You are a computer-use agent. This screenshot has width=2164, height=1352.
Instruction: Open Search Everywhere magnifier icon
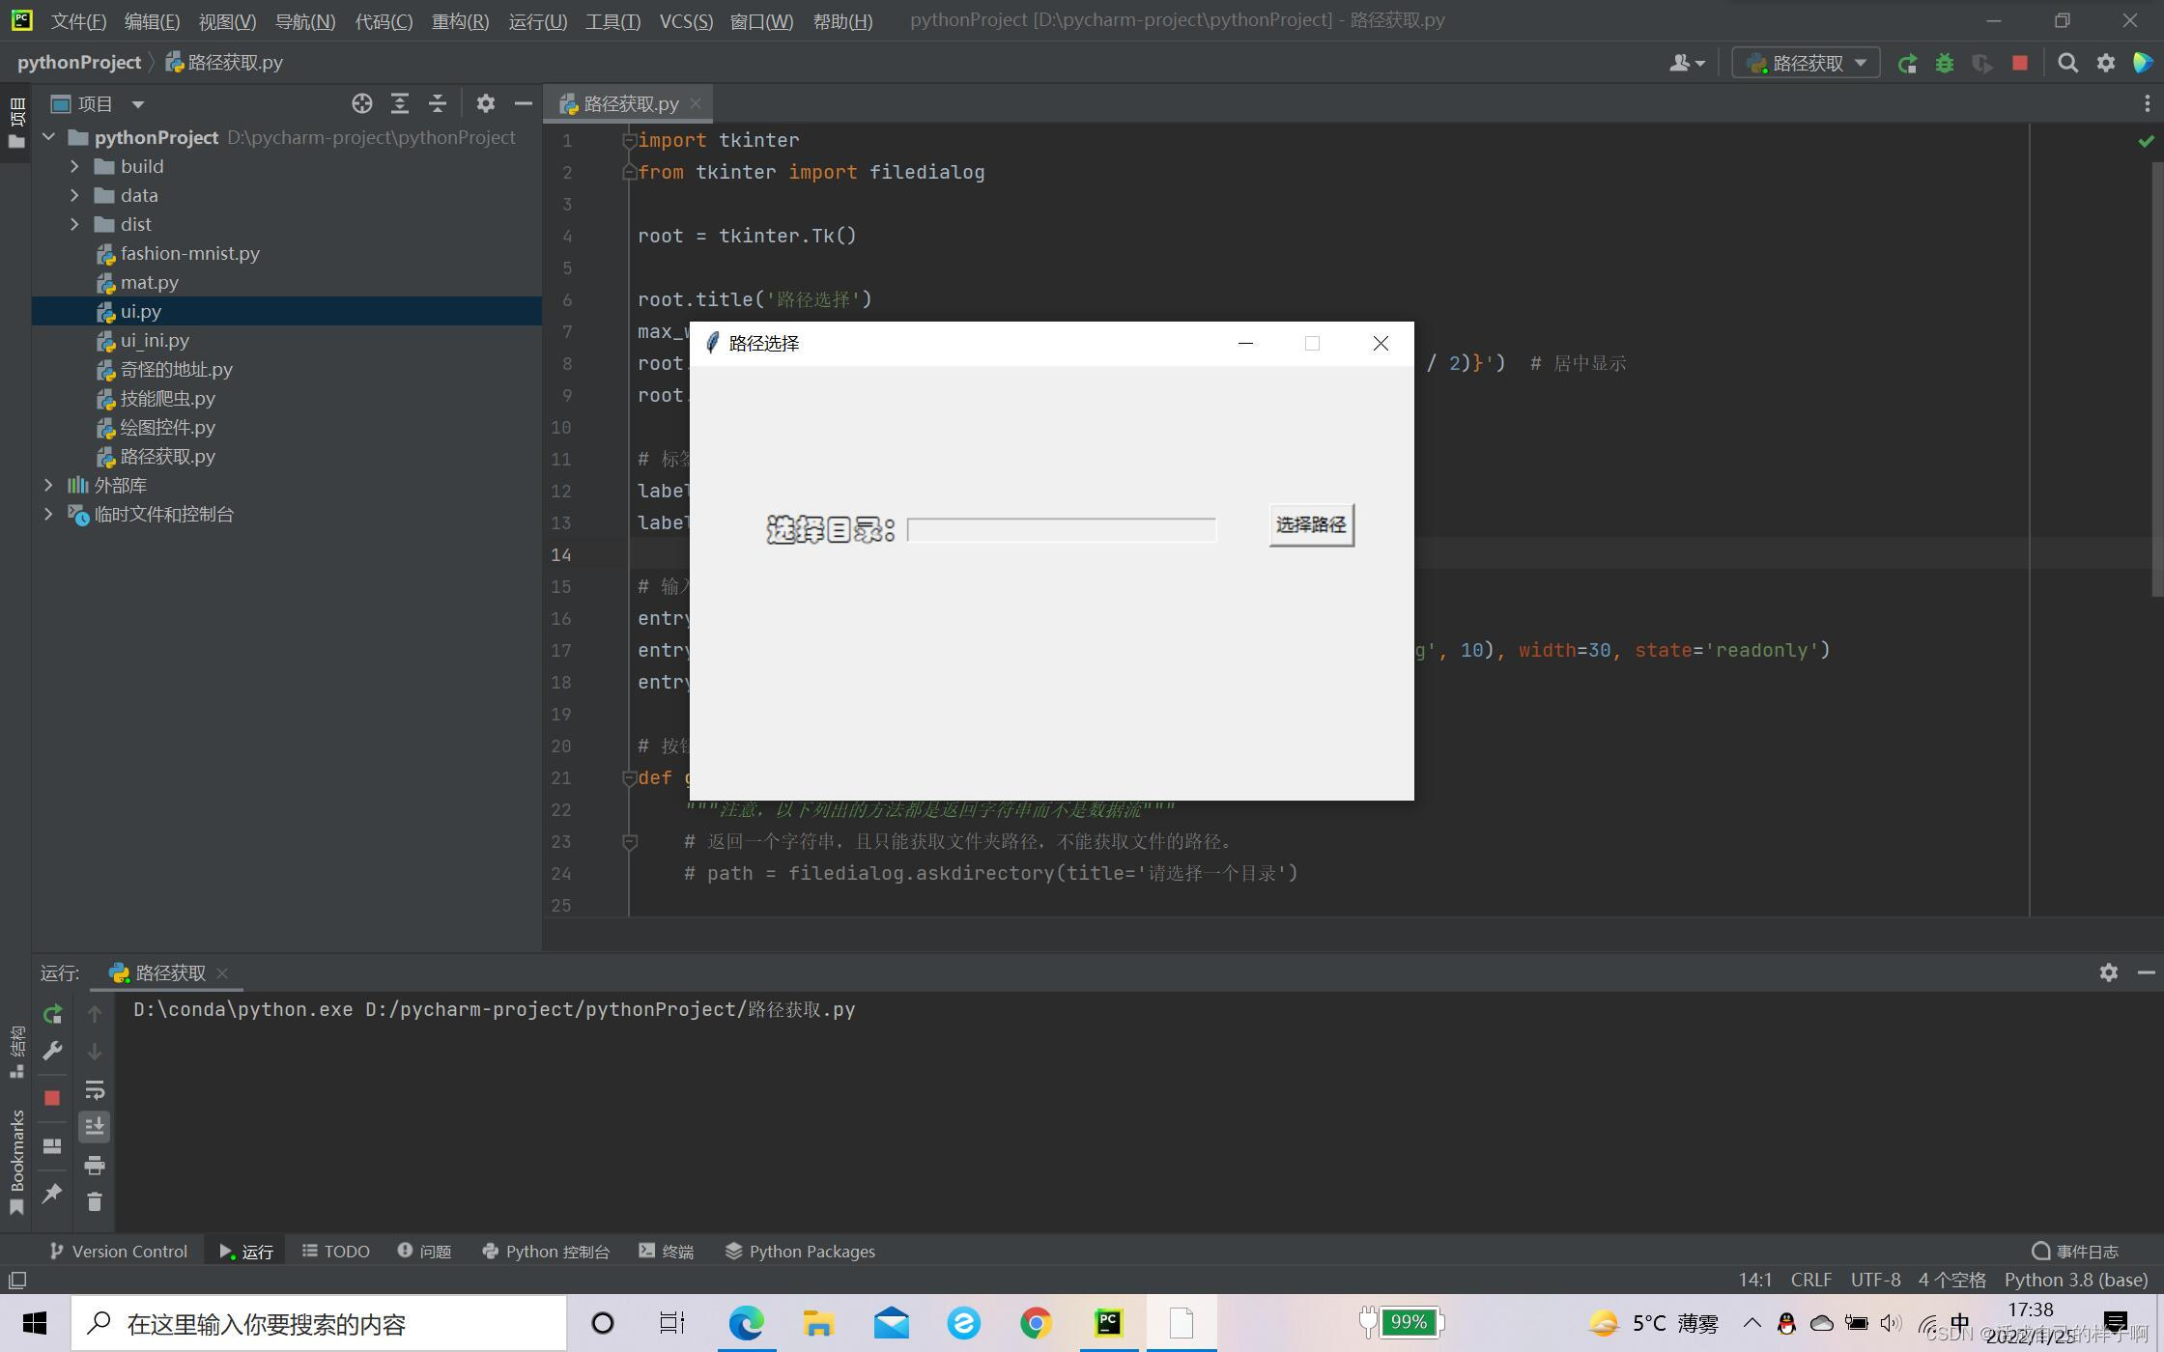(x=2067, y=64)
